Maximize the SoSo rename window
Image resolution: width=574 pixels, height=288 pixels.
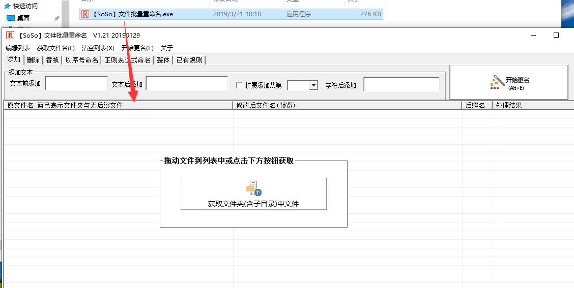(x=556, y=35)
